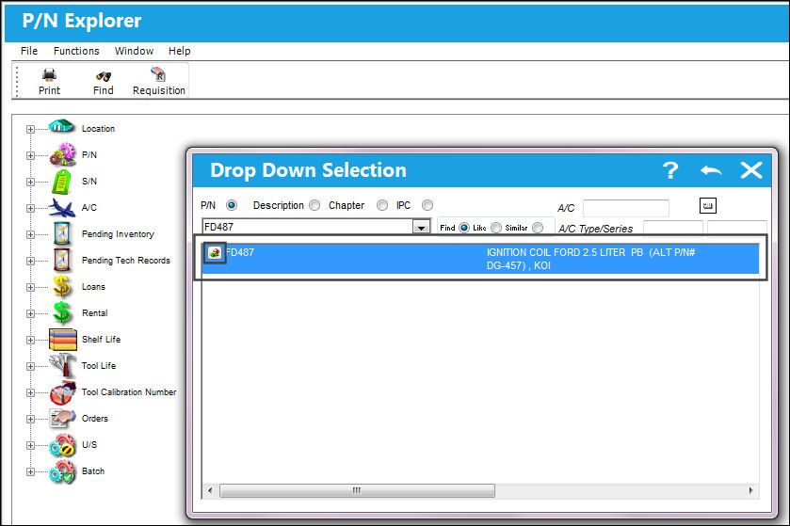This screenshot has height=526, width=790.
Task: Open the FD487 search dropdown arrow
Action: click(x=421, y=228)
